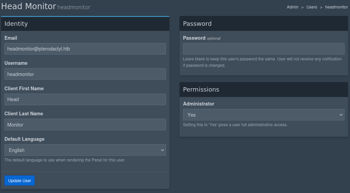Screen dimensions: 350x193
Task: Click the Client Last Name label
Action: tap(24, 114)
